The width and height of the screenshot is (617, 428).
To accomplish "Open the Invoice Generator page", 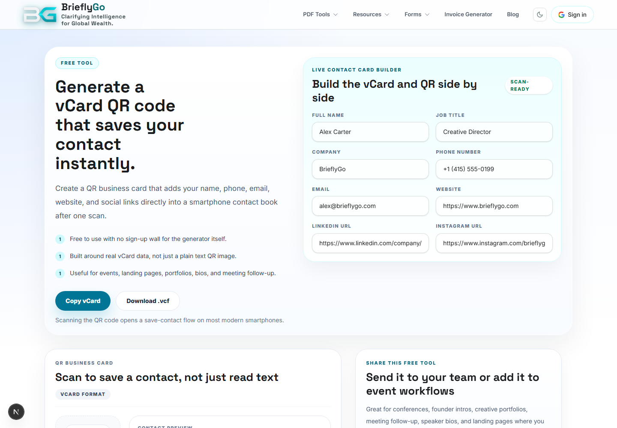I will click(x=468, y=15).
